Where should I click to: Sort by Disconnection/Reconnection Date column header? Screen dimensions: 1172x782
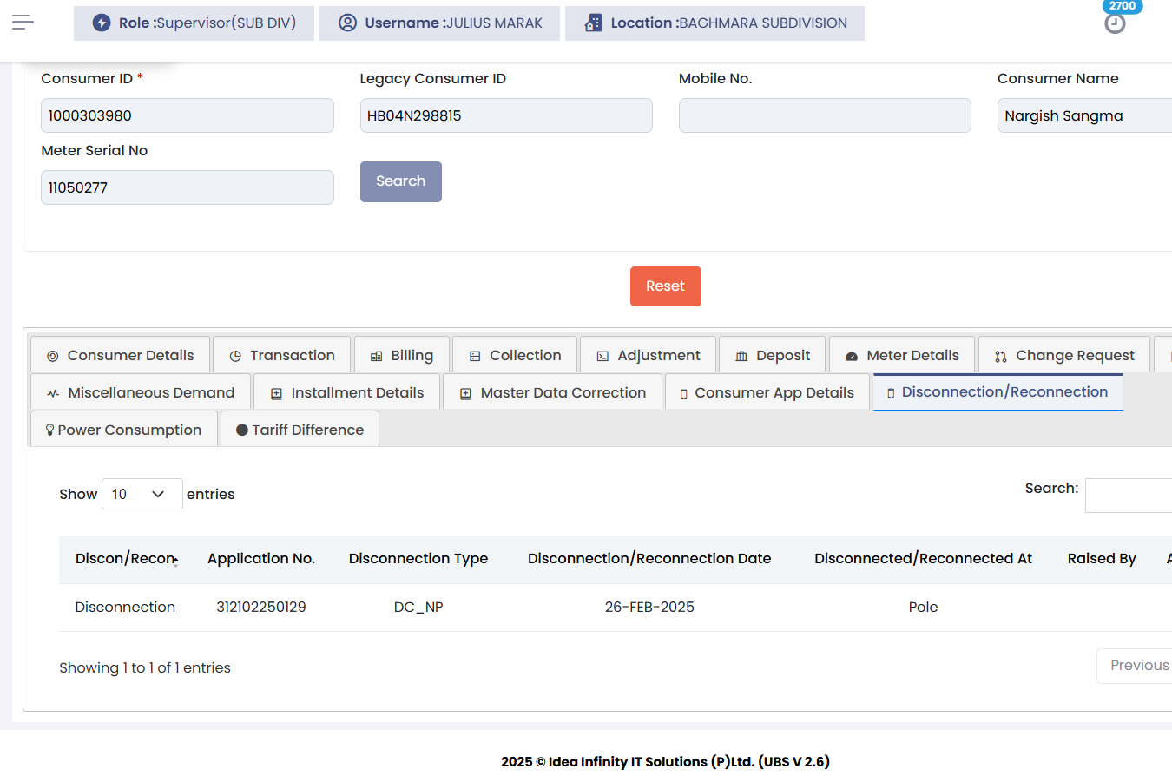(x=649, y=559)
